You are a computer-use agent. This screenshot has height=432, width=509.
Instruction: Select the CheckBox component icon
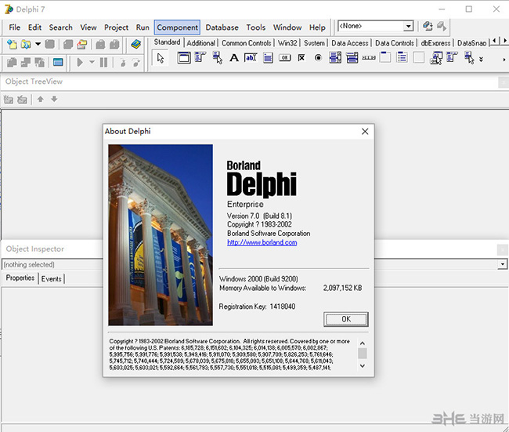[301, 58]
